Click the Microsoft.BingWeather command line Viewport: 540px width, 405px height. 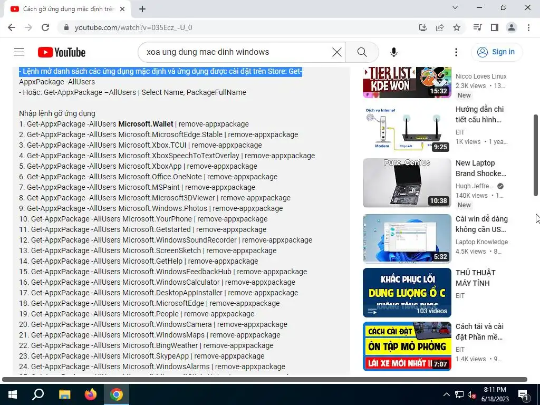tap(147, 345)
